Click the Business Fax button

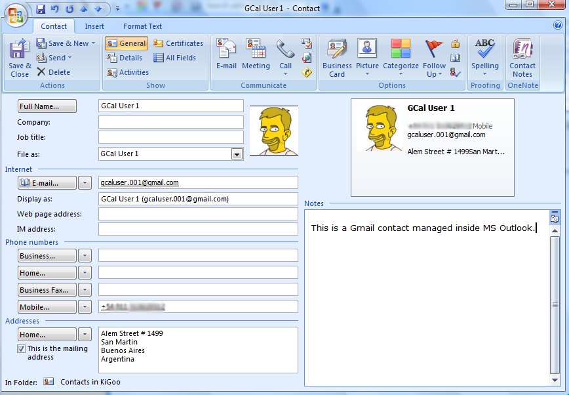point(47,290)
